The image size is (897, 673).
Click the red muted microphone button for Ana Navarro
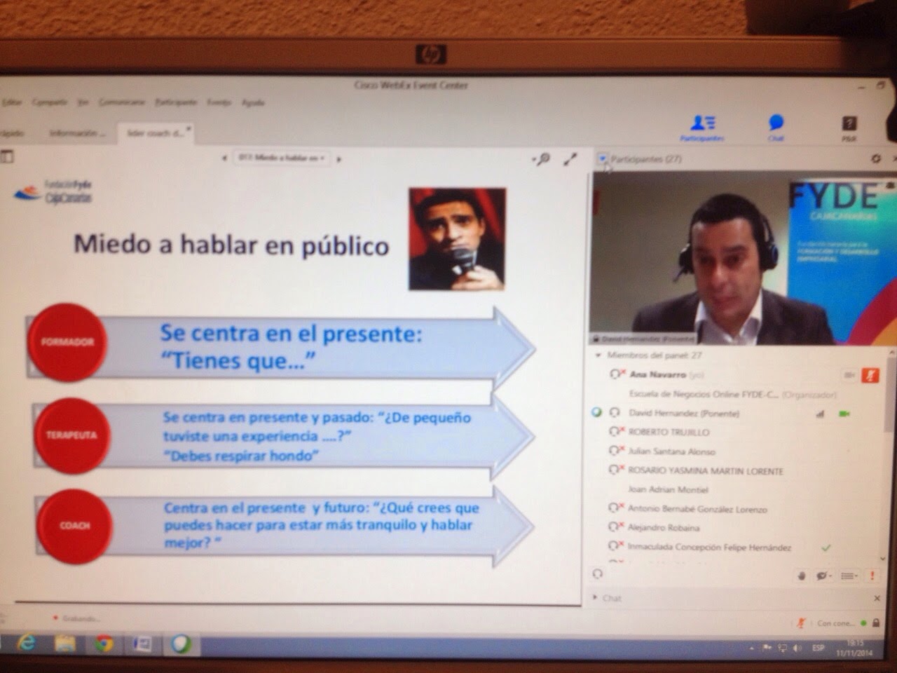[x=870, y=376]
